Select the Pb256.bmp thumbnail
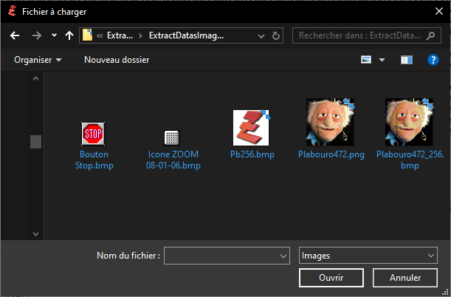The image size is (451, 297). point(252,128)
